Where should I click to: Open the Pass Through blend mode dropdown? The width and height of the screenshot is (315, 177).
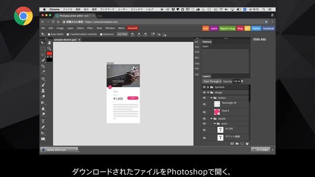pos(212,81)
